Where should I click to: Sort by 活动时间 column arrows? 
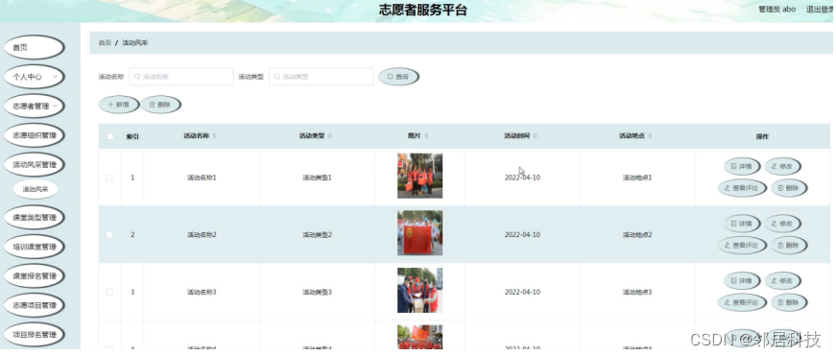pos(535,136)
